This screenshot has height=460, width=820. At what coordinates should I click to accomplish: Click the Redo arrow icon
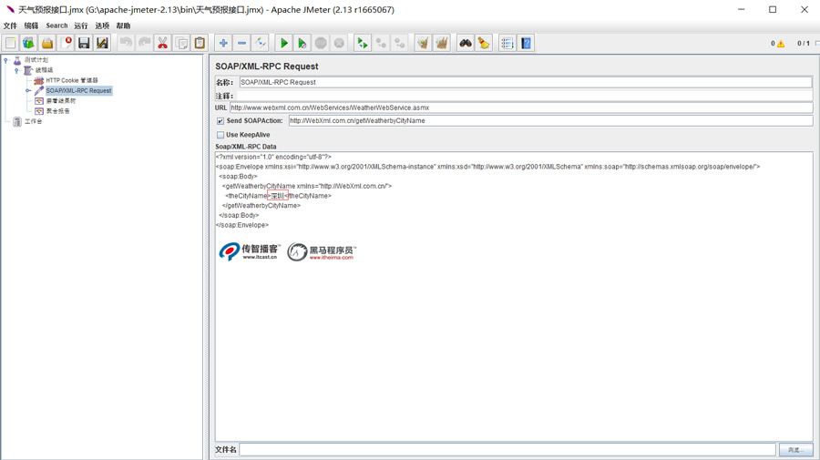click(144, 44)
